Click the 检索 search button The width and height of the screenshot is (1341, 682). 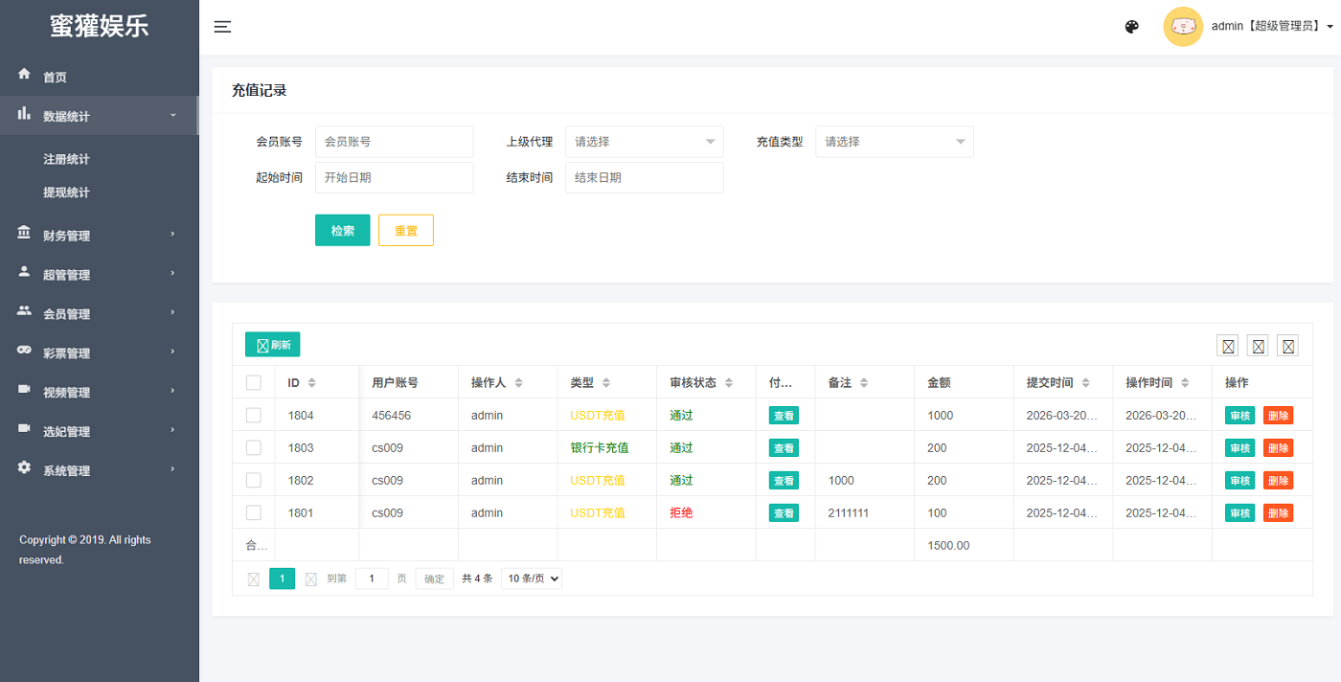[x=342, y=231]
